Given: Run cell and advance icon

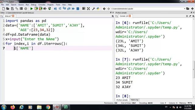Looking at the screenshot, I should click(x=41, y=9).
